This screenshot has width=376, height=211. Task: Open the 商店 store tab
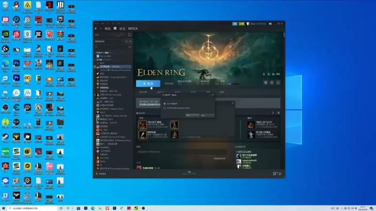tap(108, 29)
